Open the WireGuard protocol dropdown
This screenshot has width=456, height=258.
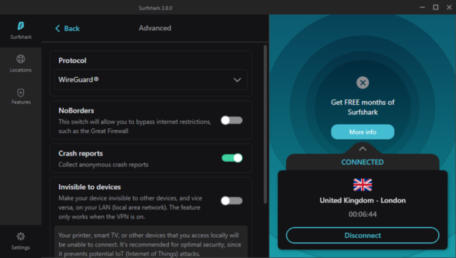click(150, 80)
